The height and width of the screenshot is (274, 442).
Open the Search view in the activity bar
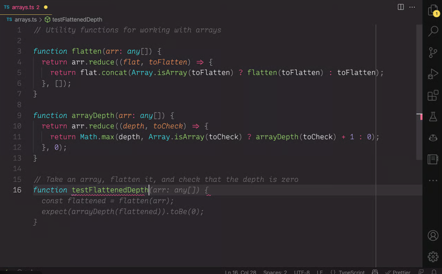[x=433, y=31]
